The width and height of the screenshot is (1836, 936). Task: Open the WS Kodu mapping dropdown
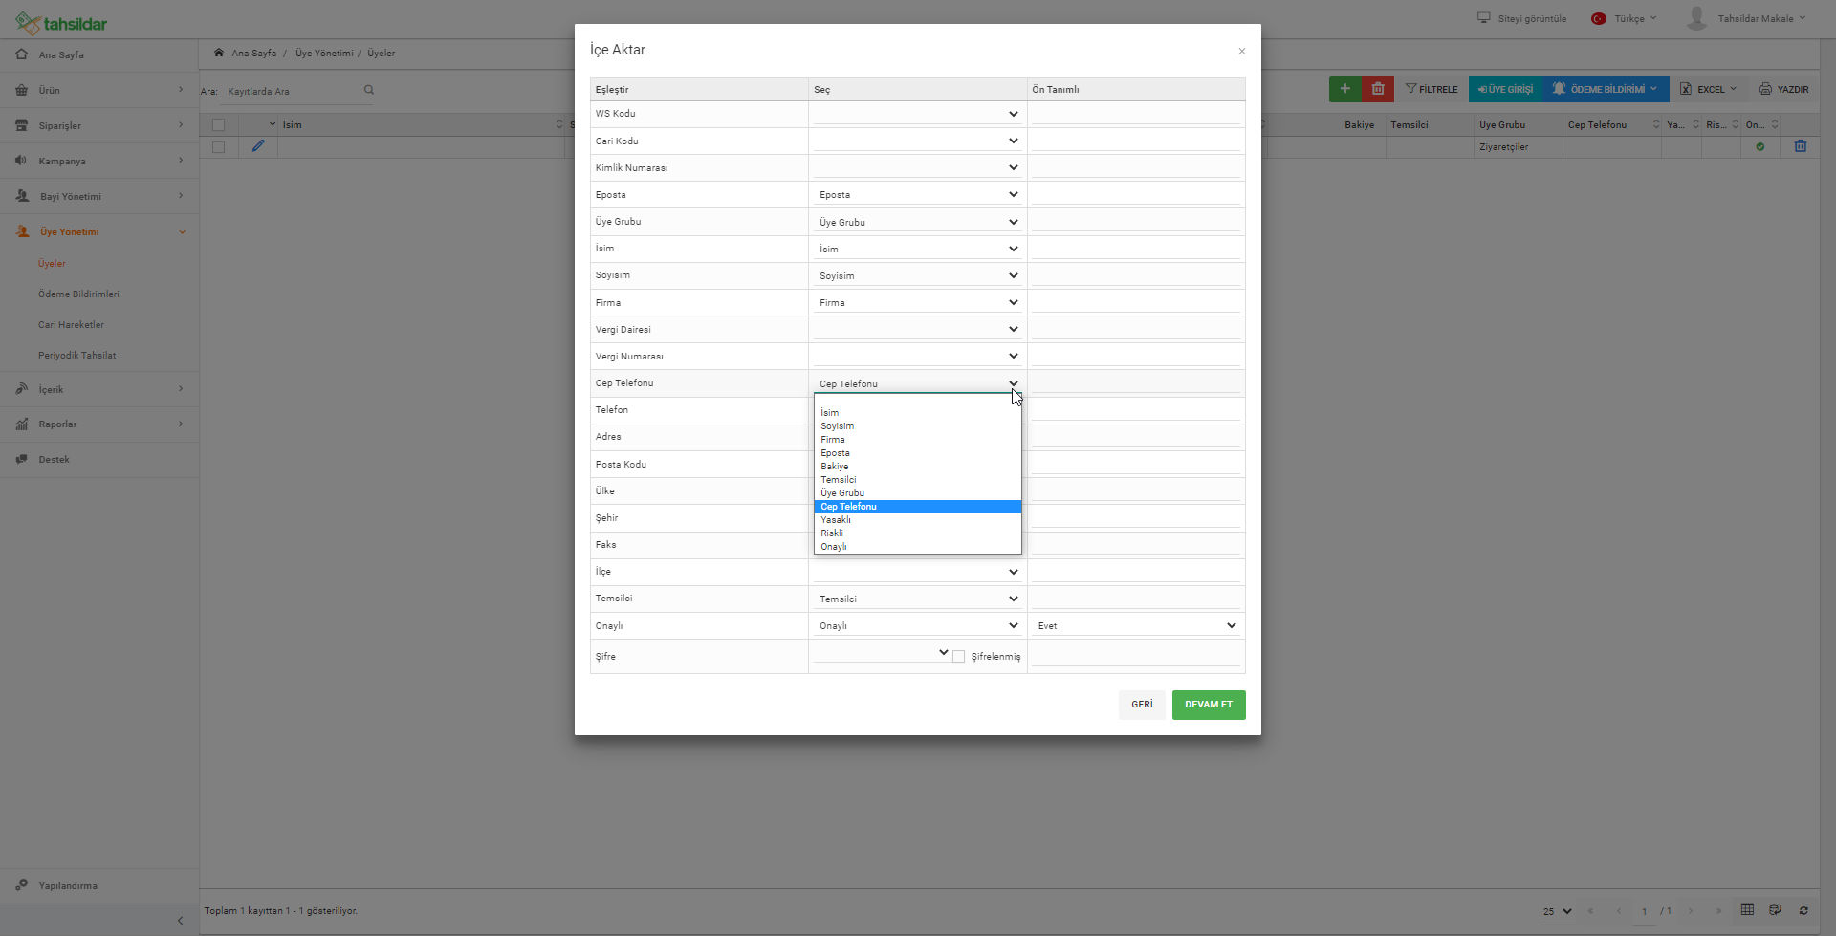917,114
